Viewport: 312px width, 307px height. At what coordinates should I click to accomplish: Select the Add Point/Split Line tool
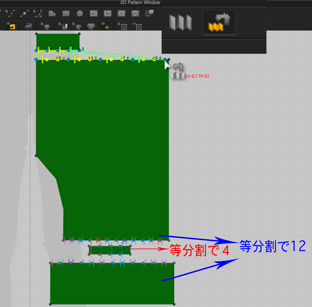tap(24, 13)
